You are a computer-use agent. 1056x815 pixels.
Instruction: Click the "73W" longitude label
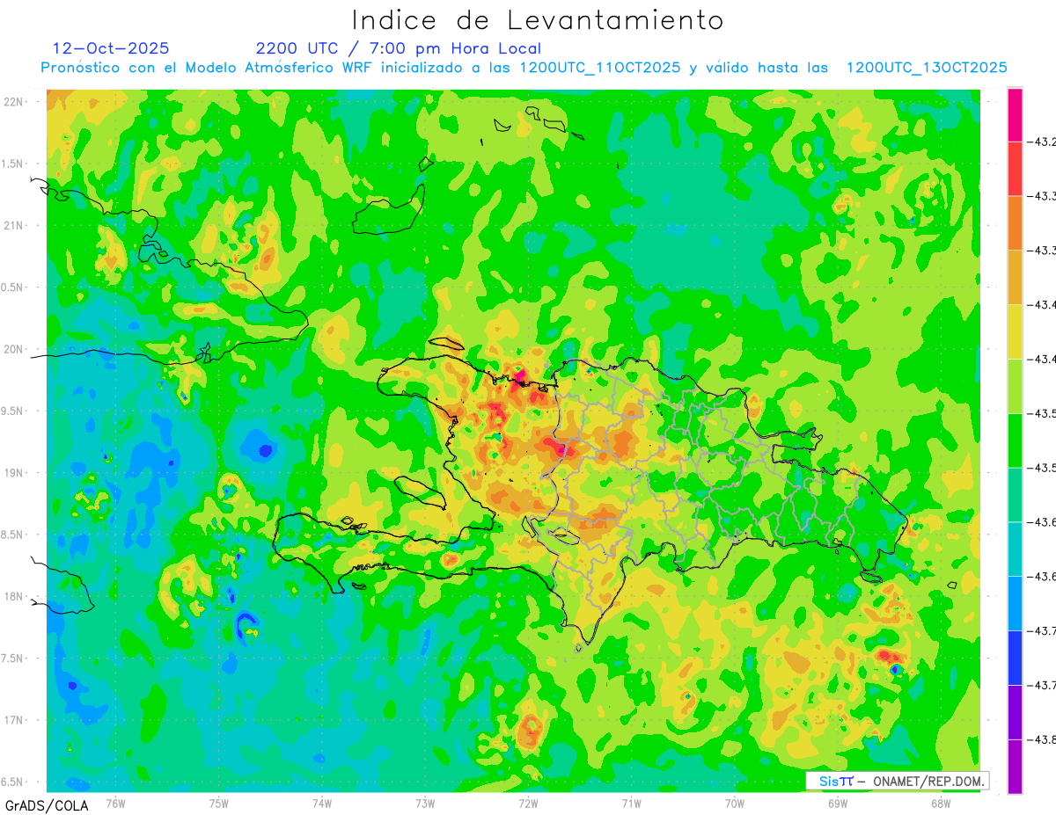tap(425, 802)
